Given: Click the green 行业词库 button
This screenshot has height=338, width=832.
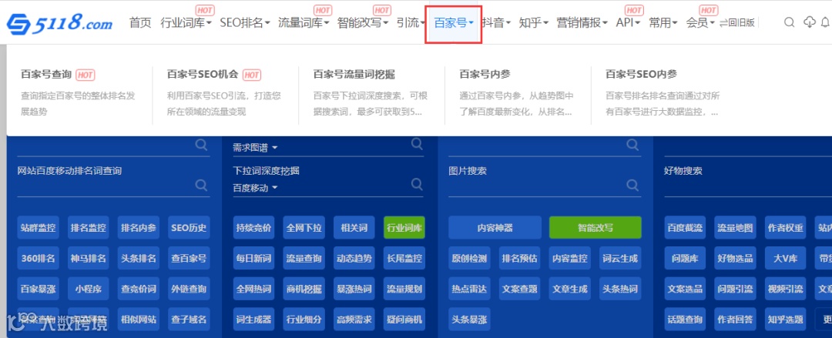Looking at the screenshot, I should click(405, 228).
